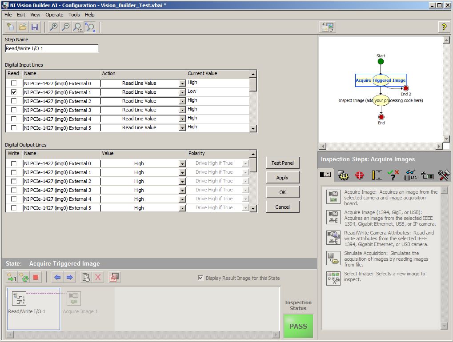The width and height of the screenshot is (453, 342).
Task: Open the Edit menu
Action: (21, 15)
